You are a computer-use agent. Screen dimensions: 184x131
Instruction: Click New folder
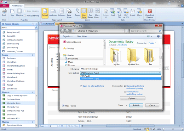point(82,36)
